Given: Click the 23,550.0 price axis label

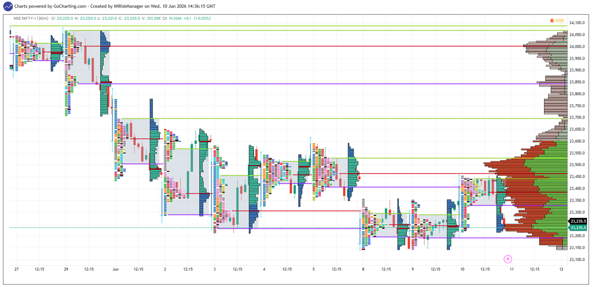Looking at the screenshot, I should (578, 153).
